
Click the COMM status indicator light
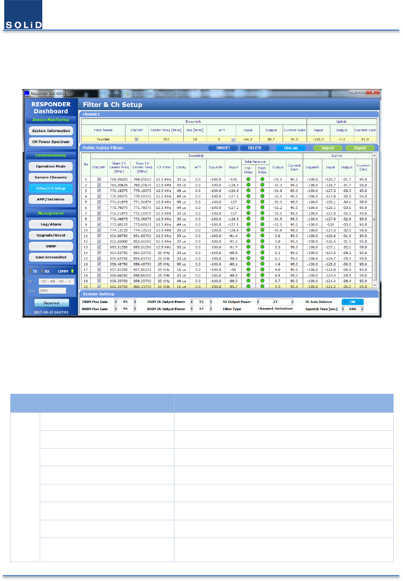pyautogui.click(x=72, y=271)
